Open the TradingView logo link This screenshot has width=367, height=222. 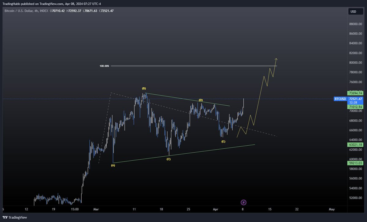point(15,217)
